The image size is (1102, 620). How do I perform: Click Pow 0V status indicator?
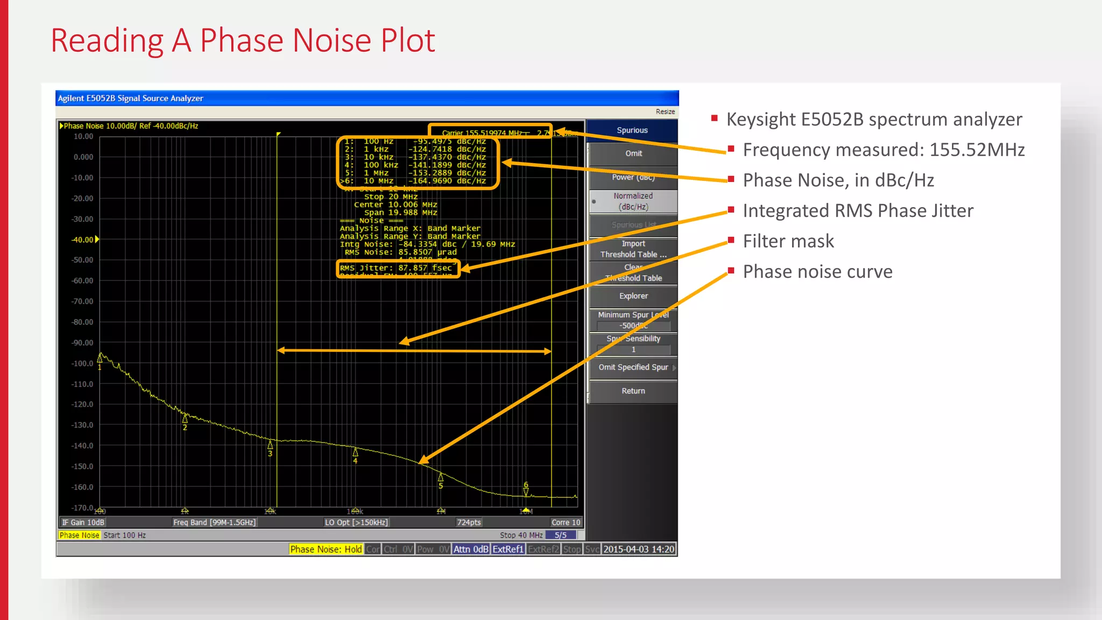point(433,549)
